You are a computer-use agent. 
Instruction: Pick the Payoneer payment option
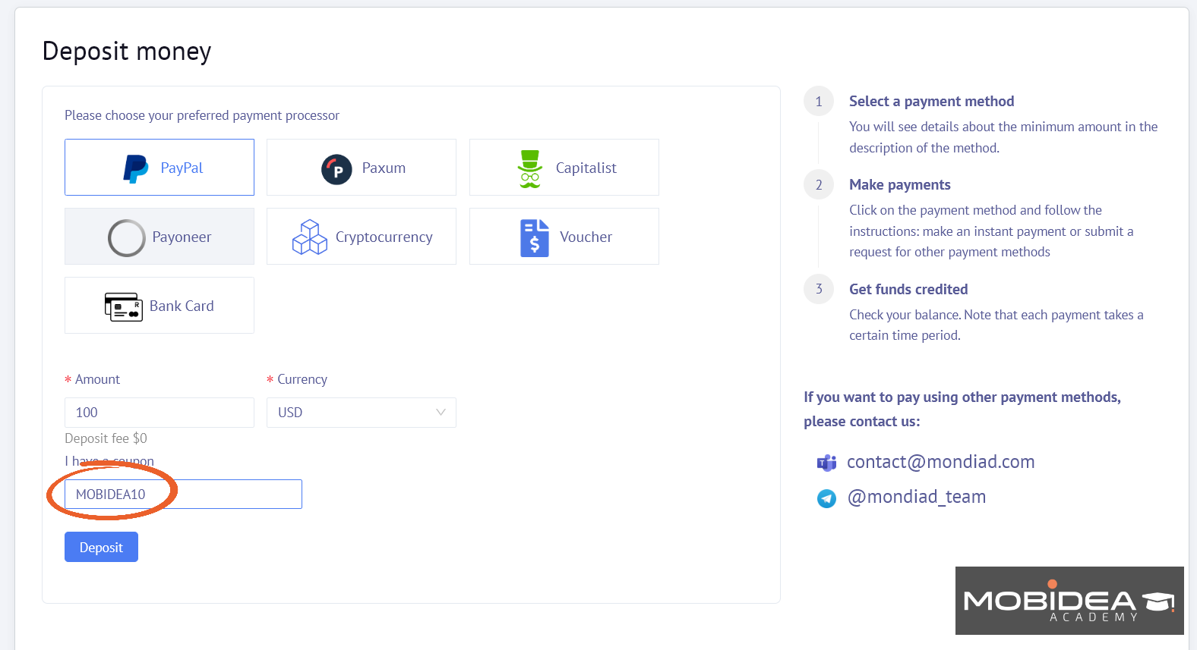point(159,237)
